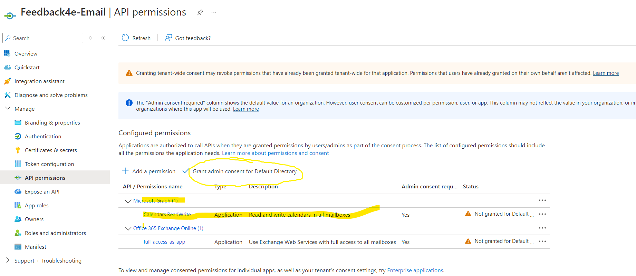Open the full_access_as_app permission

pos(164,242)
